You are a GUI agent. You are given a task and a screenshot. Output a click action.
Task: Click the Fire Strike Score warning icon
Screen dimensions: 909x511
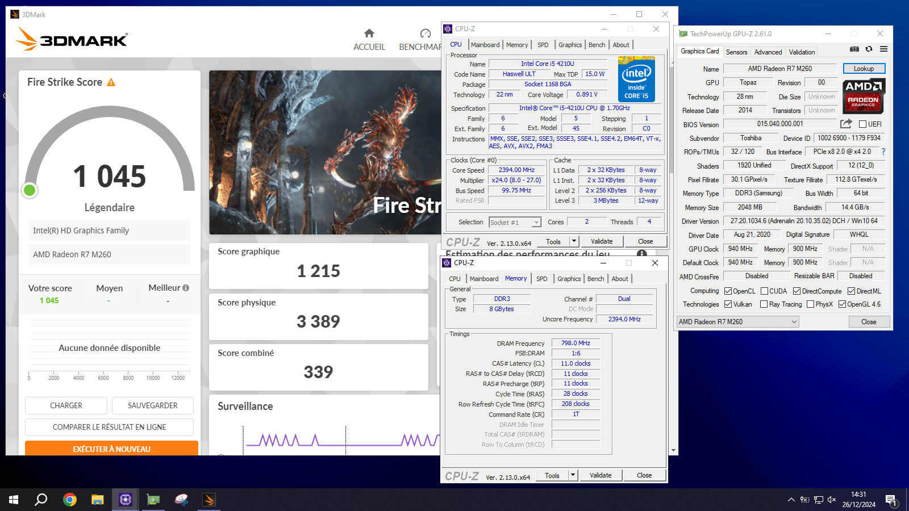click(x=111, y=82)
